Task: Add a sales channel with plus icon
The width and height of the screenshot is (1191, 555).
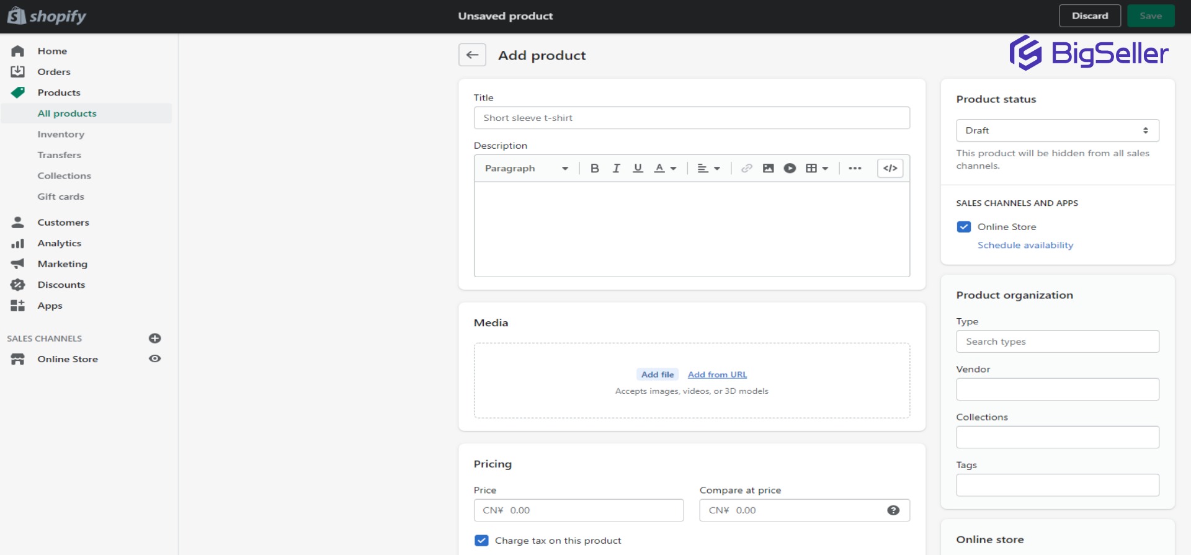Action: click(155, 338)
